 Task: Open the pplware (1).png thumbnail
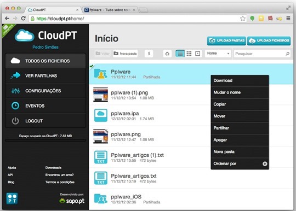click(x=101, y=95)
